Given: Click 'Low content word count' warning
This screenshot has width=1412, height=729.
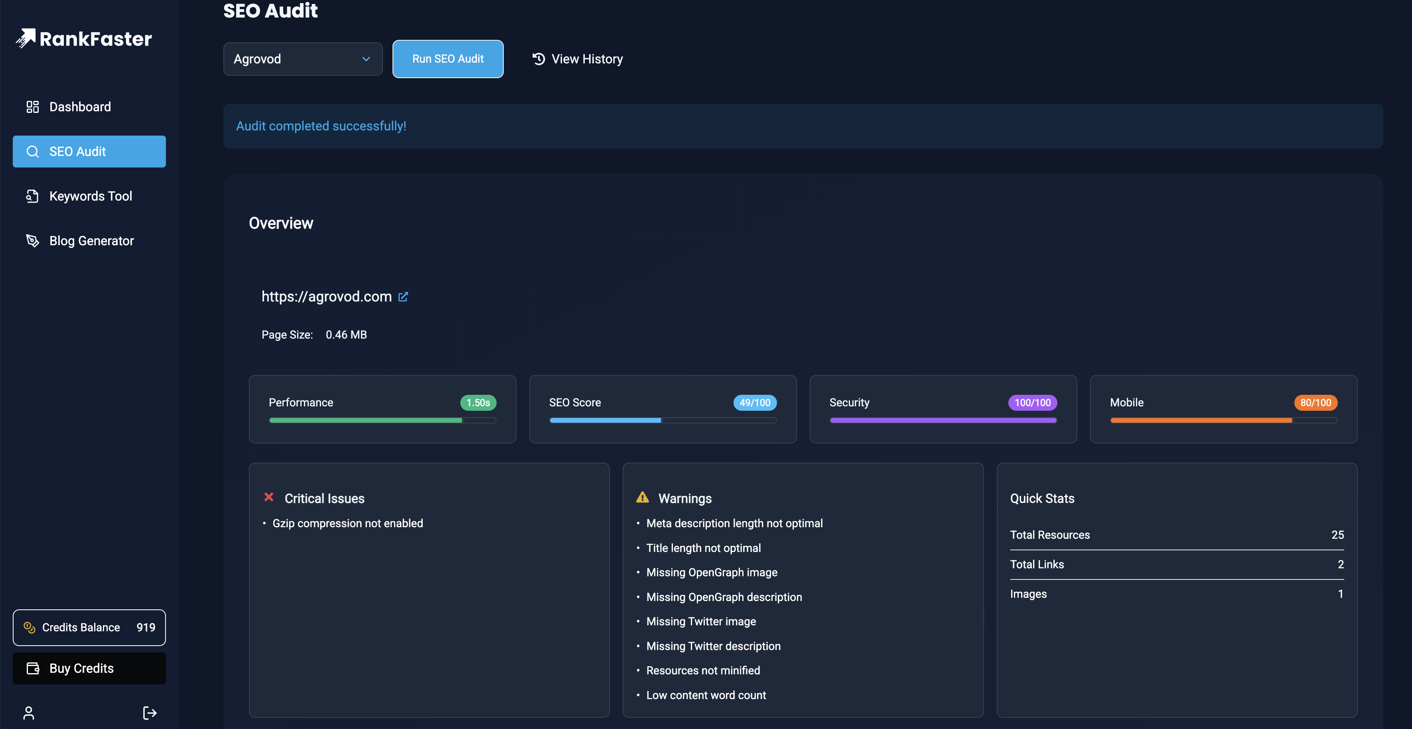Looking at the screenshot, I should tap(706, 695).
